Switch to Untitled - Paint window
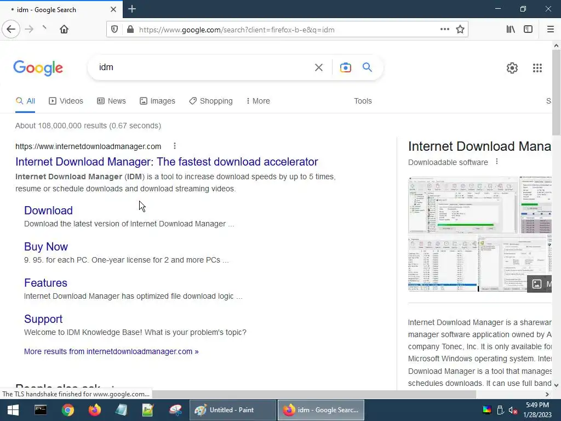 (x=232, y=410)
